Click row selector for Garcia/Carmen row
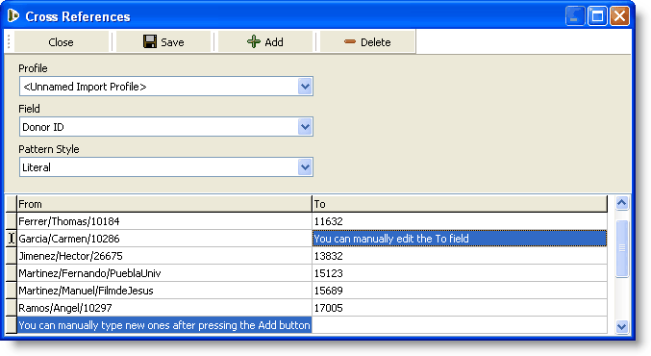 click(12, 239)
